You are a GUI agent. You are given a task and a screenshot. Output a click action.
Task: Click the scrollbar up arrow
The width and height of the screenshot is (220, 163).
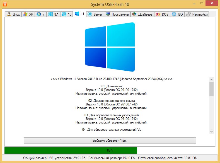(x=211, y=80)
